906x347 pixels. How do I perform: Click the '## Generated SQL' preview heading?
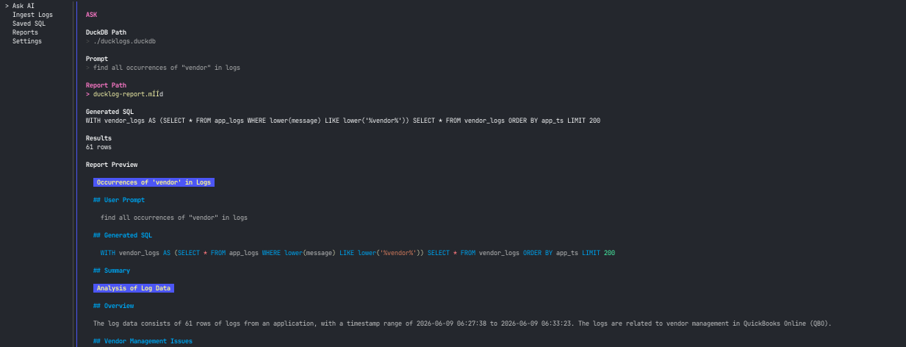tap(123, 235)
